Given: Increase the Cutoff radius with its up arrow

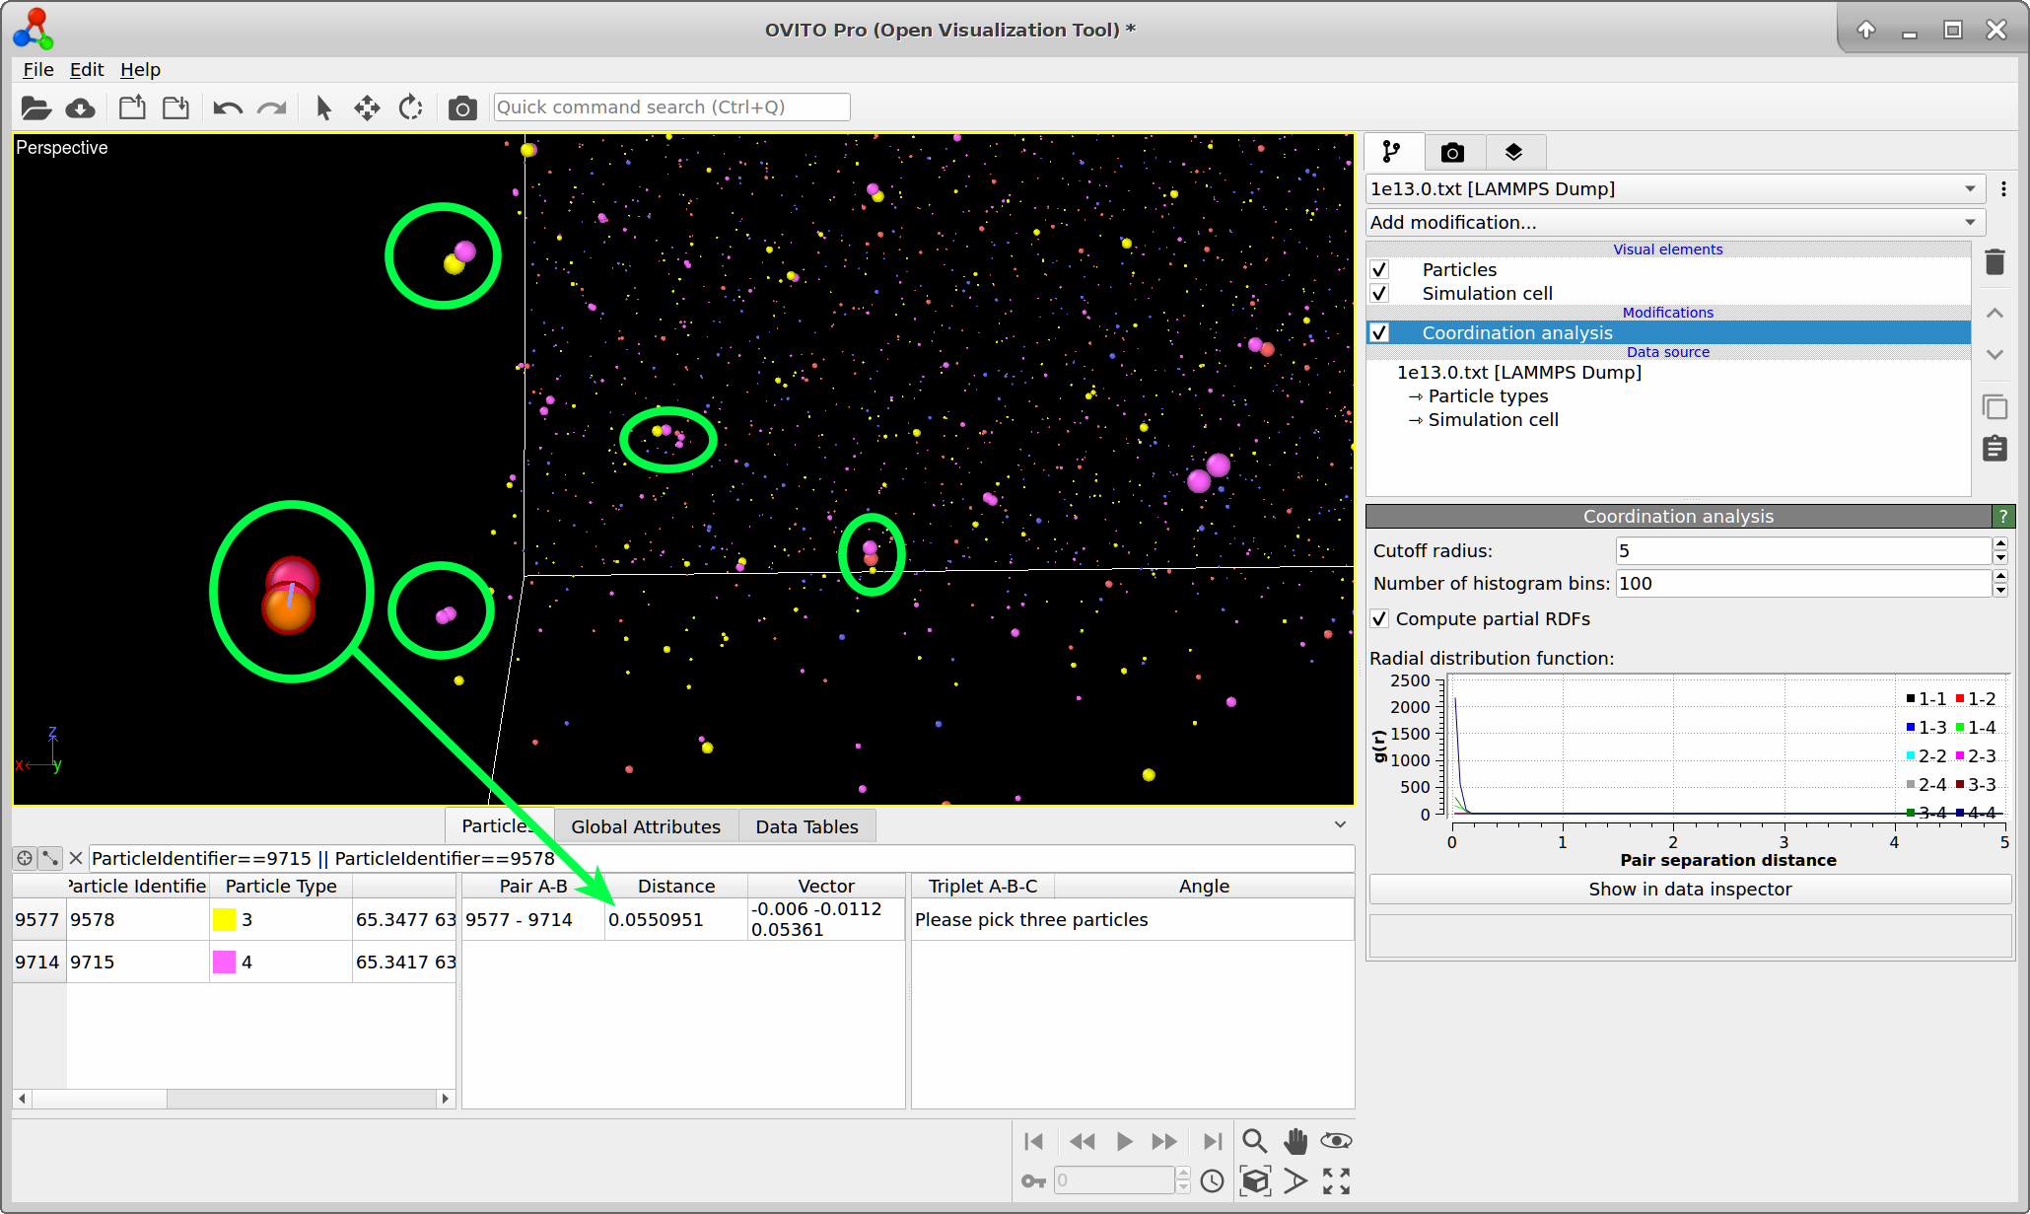Looking at the screenshot, I should tap(2000, 544).
